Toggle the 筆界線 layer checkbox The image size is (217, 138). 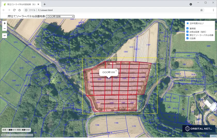click(188, 28)
